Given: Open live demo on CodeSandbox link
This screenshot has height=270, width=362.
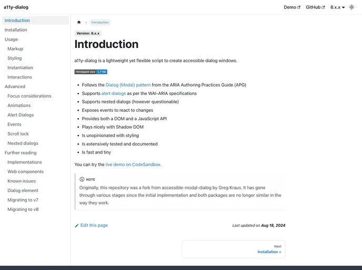Looking at the screenshot, I should pos(133,165).
